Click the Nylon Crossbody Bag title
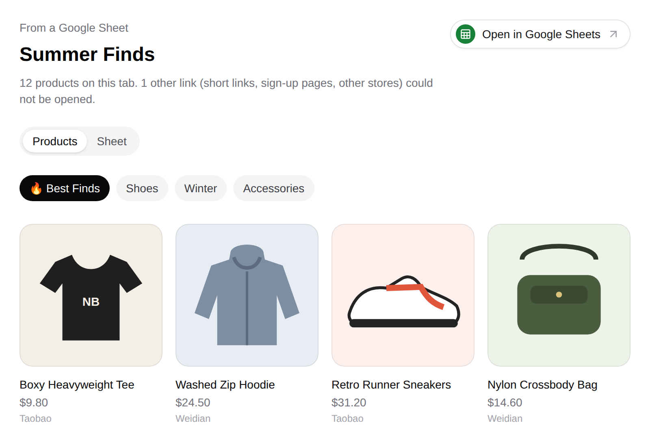Screen dimensions: 650x438 point(542,384)
